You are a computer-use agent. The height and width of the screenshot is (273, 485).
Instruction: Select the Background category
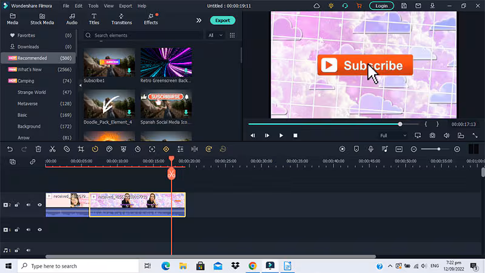point(38,126)
